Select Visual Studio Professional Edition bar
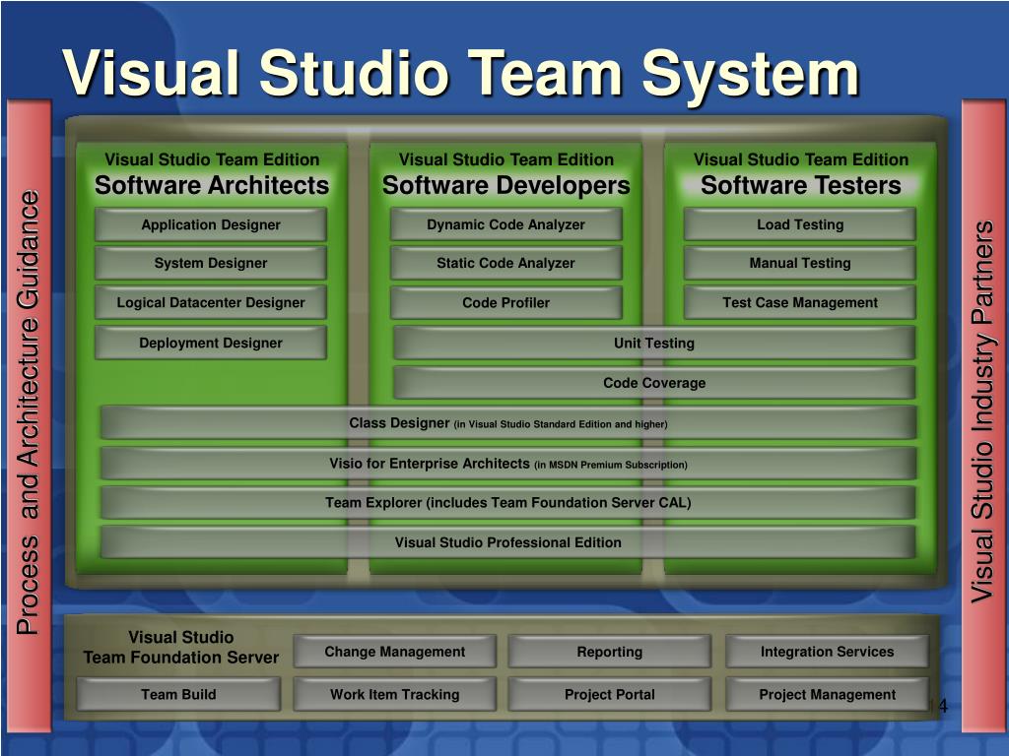This screenshot has width=1009, height=756. 508,542
